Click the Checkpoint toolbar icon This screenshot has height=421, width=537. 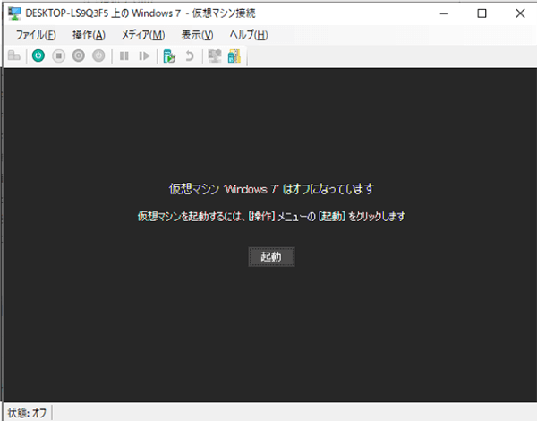[169, 56]
